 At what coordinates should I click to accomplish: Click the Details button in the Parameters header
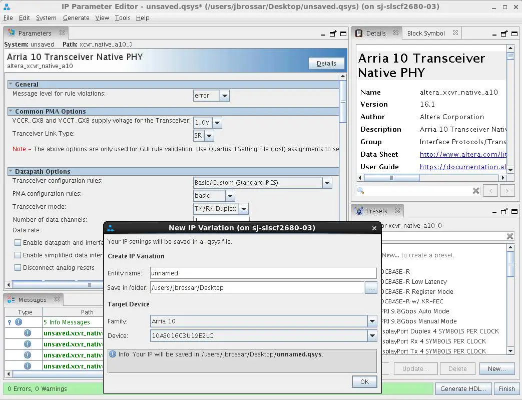click(x=326, y=63)
